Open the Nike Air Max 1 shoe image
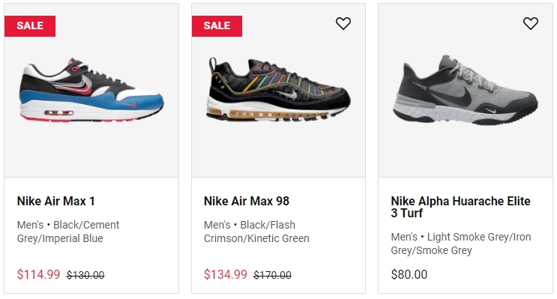 click(x=91, y=91)
